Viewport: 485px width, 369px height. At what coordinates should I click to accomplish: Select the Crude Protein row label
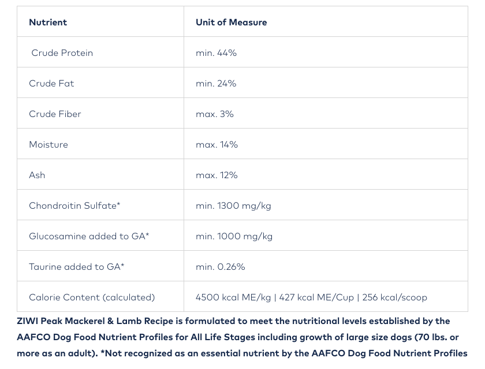pyautogui.click(x=62, y=53)
